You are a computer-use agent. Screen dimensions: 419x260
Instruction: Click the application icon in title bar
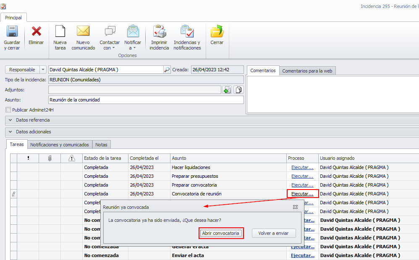coord(3,6)
